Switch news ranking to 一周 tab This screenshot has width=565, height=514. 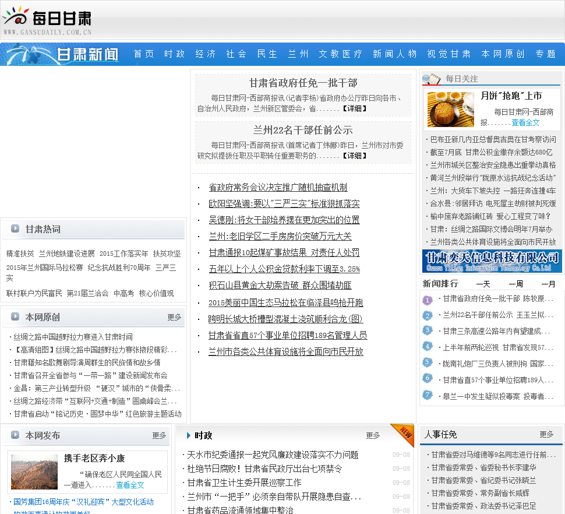coord(516,284)
